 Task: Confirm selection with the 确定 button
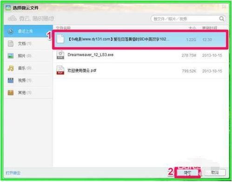tap(187, 173)
